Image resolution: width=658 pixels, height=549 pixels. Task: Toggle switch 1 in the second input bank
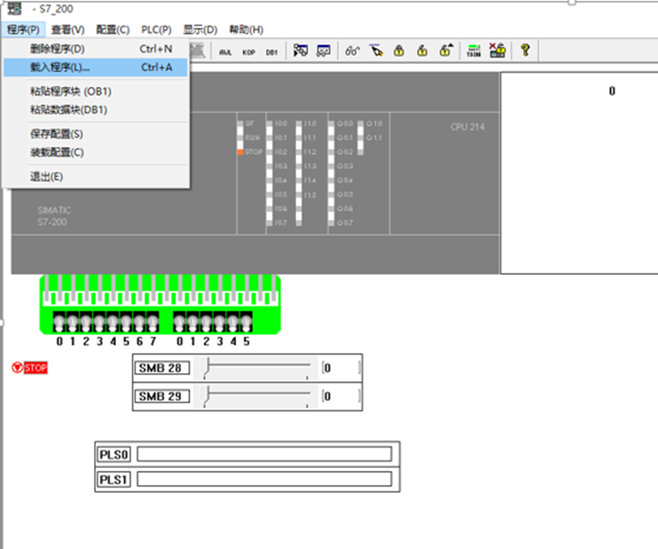click(x=193, y=322)
